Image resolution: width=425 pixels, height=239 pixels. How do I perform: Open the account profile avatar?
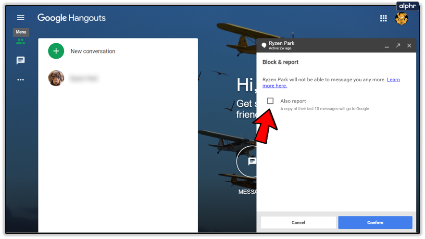click(x=401, y=18)
